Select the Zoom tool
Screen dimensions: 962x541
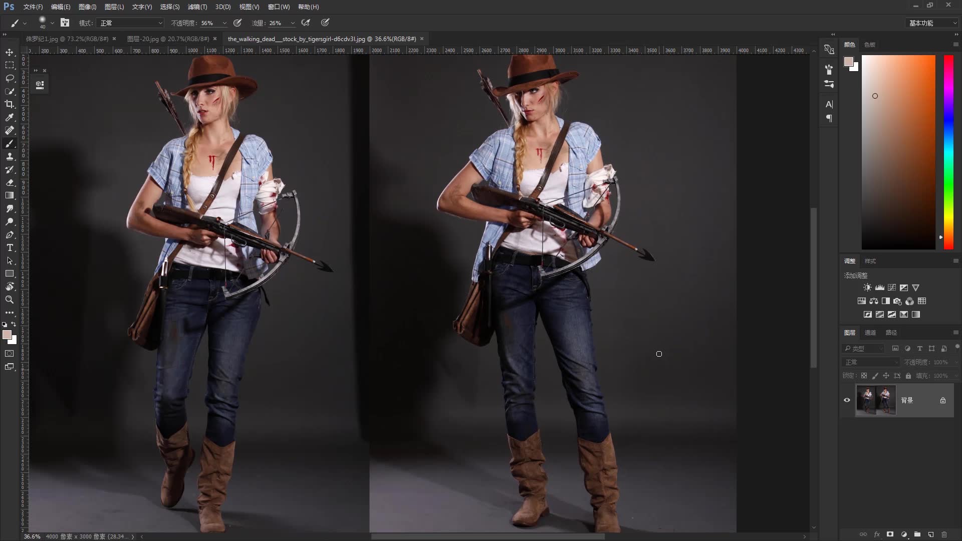click(10, 300)
